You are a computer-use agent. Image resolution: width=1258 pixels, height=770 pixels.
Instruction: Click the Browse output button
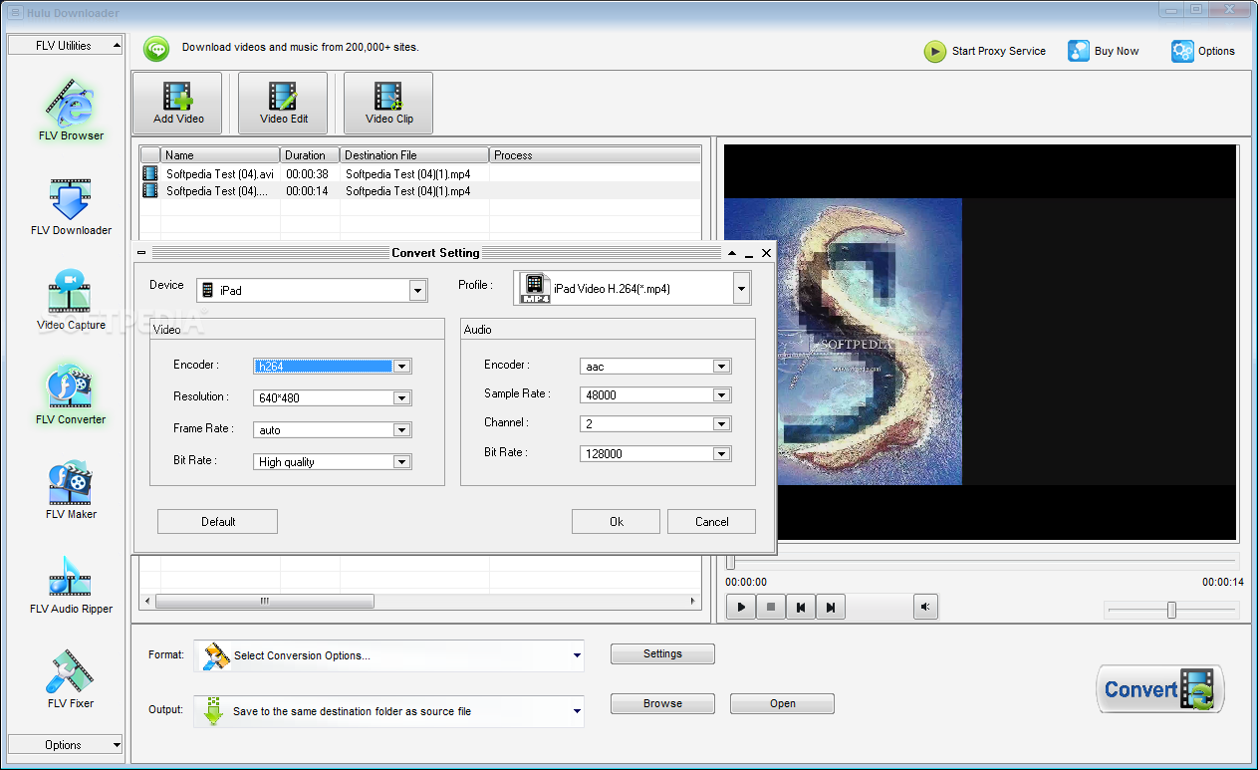pyautogui.click(x=662, y=703)
